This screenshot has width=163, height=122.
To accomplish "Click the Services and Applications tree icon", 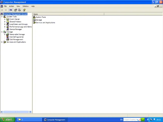I will pos(5,42).
